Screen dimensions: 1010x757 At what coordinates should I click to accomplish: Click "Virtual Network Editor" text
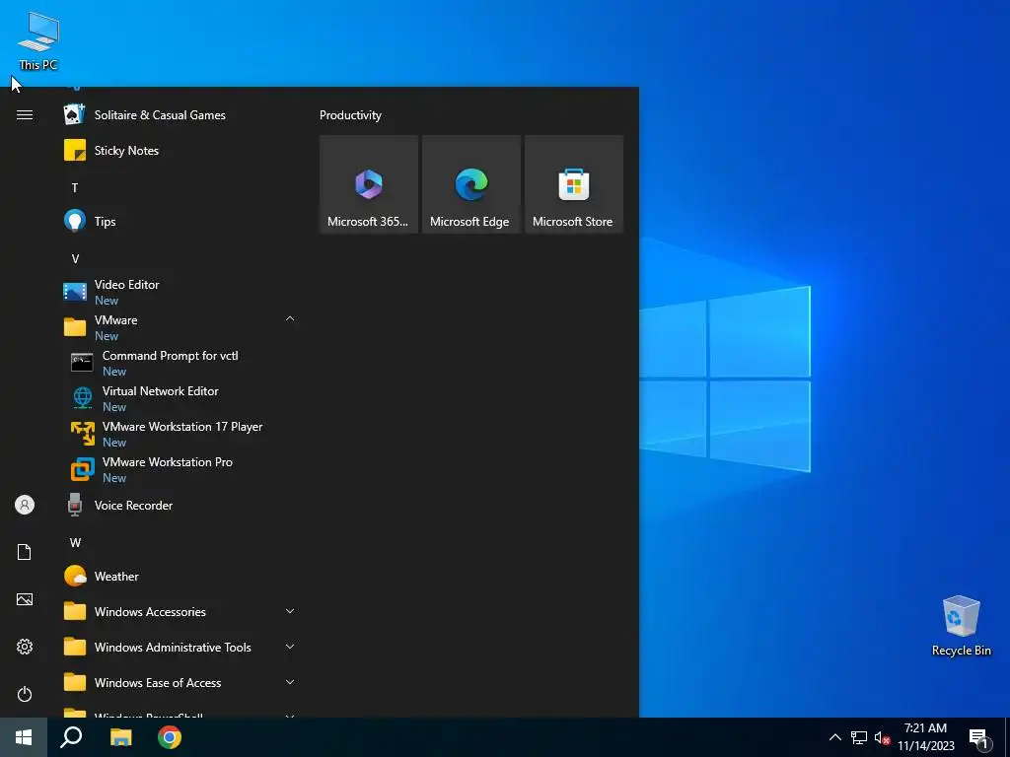click(x=161, y=390)
